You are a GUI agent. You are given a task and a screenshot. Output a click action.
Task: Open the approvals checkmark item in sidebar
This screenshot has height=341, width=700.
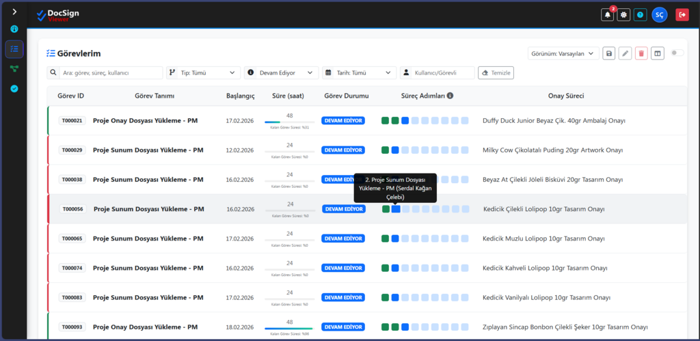14,89
